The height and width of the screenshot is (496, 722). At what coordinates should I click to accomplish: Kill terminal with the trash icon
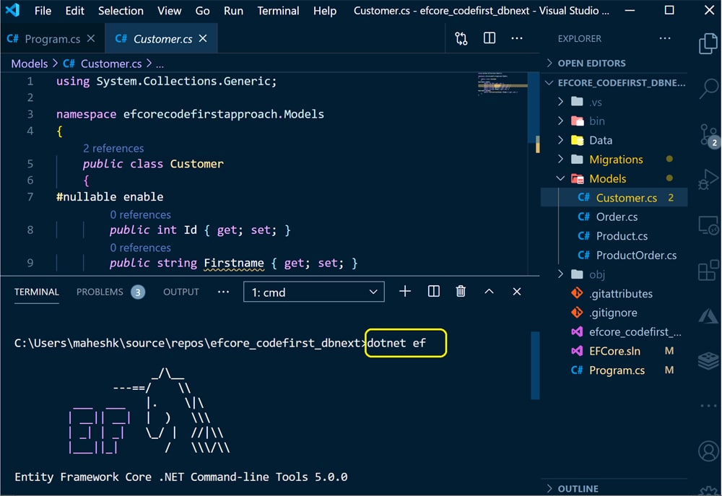461,292
